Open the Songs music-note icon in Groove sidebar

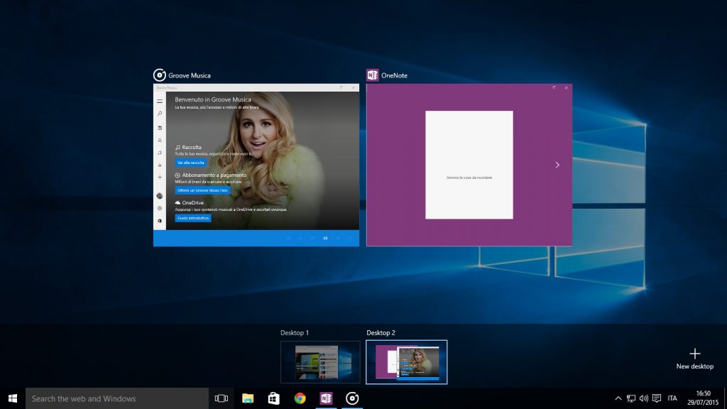[x=160, y=153]
